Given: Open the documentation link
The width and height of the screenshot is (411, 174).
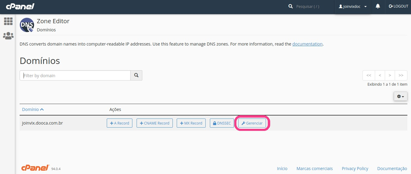Looking at the screenshot, I should (x=307, y=44).
